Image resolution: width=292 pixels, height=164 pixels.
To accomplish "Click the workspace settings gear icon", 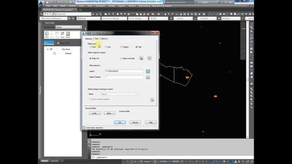I will pos(69,18).
